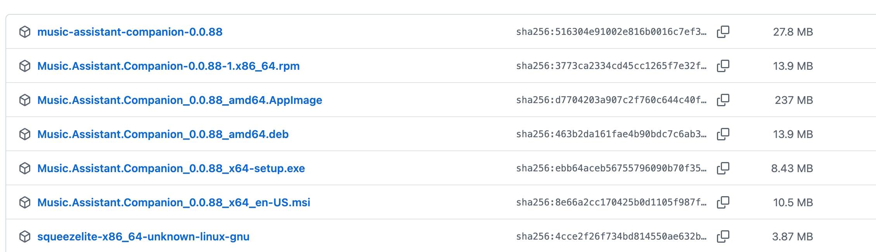Copy sha256 hash of the en-US.msi file

(723, 202)
